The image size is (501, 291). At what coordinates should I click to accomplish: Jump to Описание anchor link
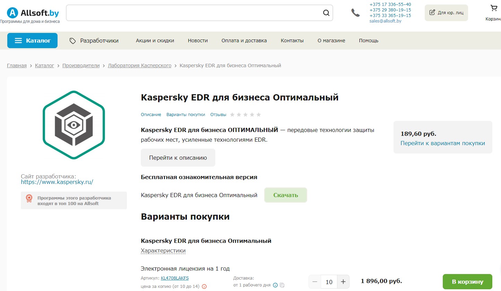(151, 115)
